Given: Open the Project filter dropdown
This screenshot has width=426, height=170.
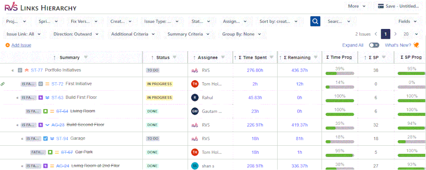Looking at the screenshot, I should (x=16, y=21).
